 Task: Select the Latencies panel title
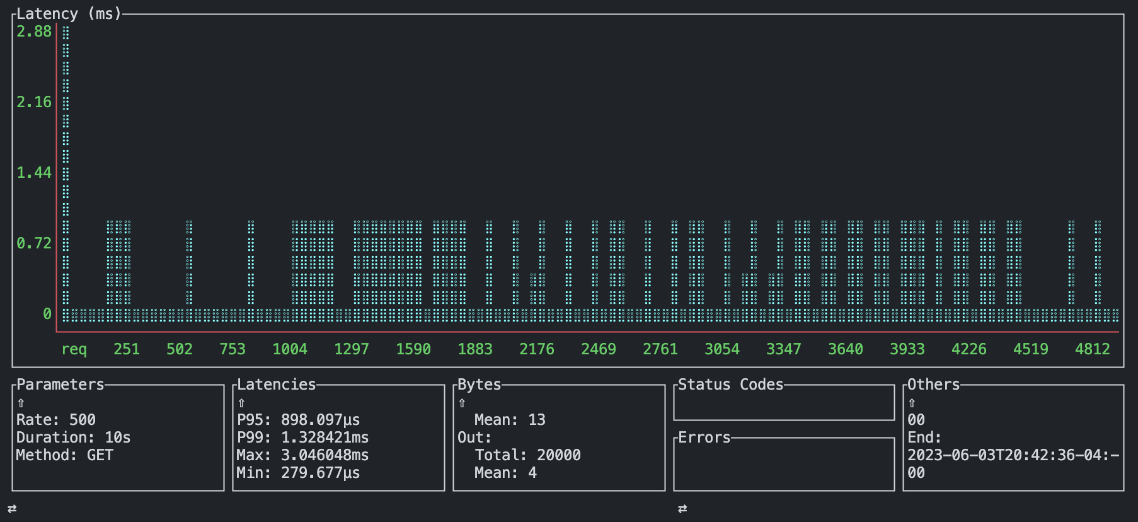tap(277, 385)
